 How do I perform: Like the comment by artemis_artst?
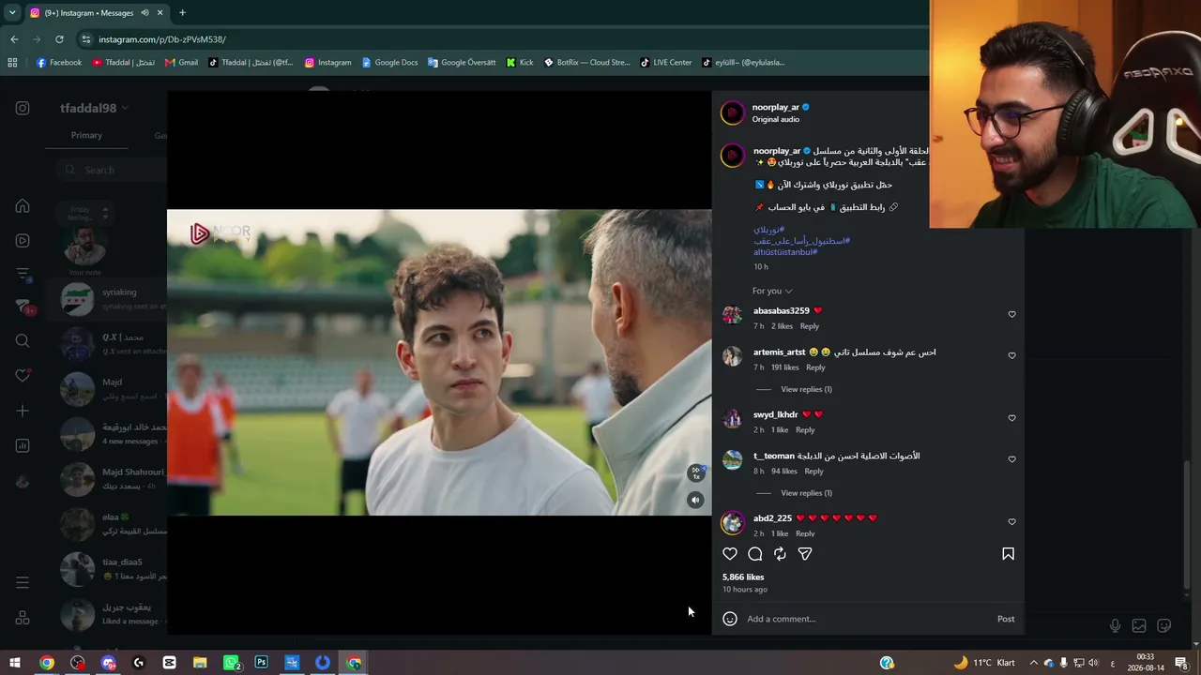tap(1011, 355)
